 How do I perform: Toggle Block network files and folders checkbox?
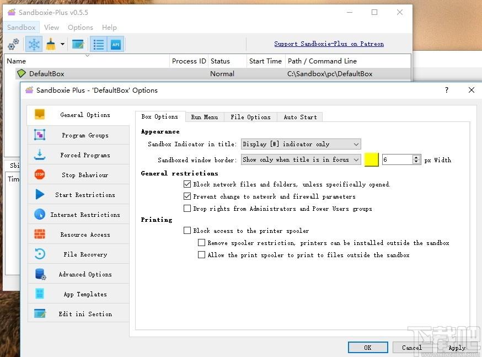(x=187, y=184)
